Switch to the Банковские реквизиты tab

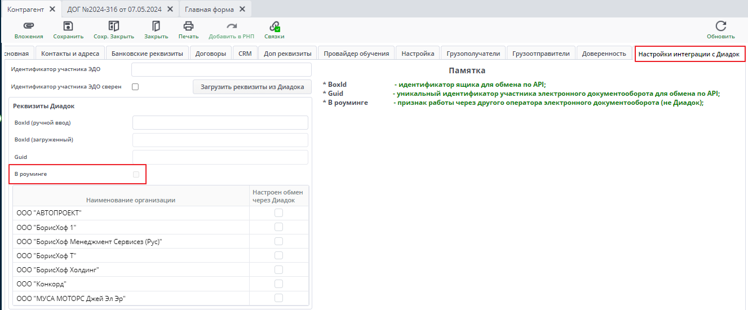pos(147,54)
